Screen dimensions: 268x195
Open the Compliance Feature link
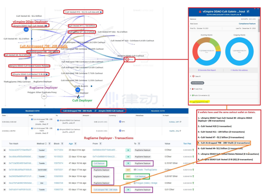pyautogui.click(x=247, y=24)
